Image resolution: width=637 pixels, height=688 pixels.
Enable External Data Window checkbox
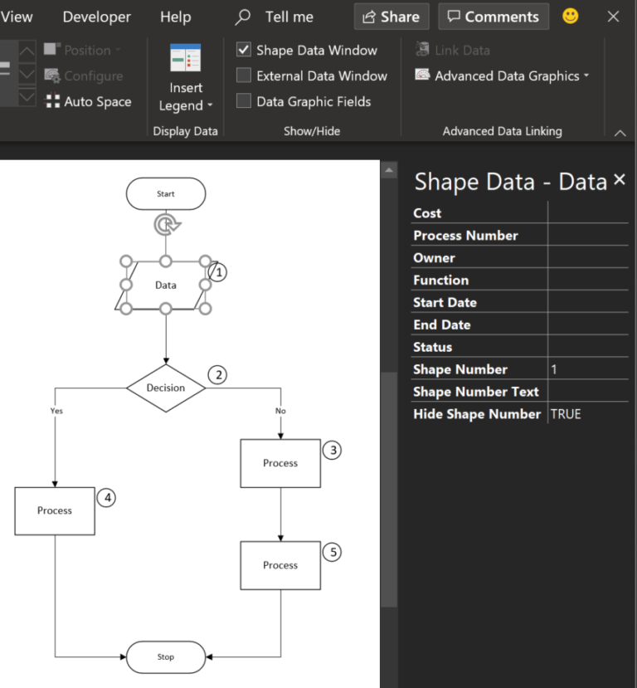244,76
